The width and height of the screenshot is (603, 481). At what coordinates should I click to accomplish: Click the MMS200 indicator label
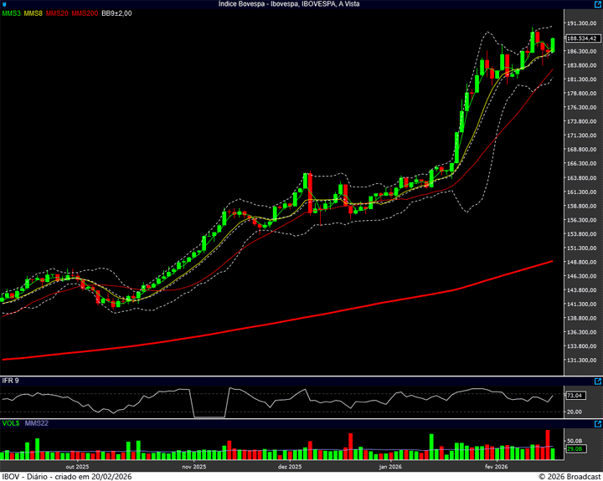point(84,14)
